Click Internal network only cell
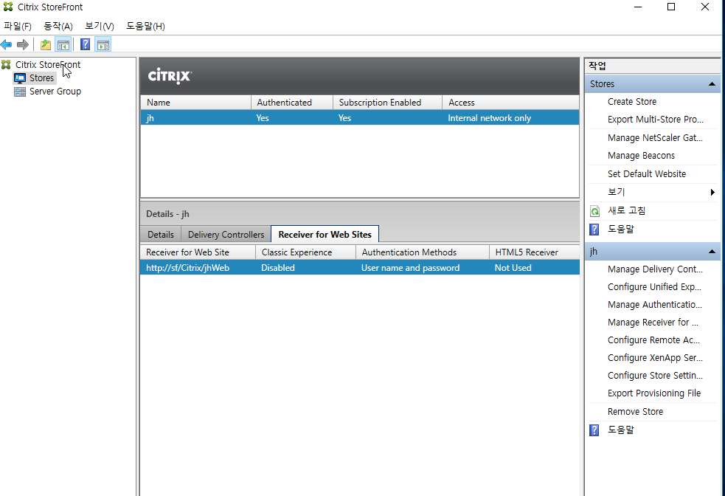This screenshot has width=725, height=496. (x=489, y=118)
